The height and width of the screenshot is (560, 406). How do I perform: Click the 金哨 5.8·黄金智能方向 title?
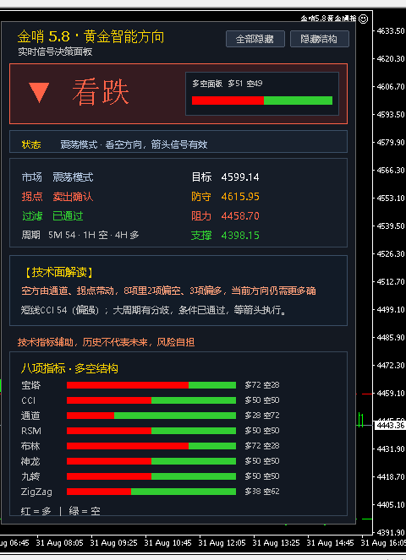pos(91,36)
